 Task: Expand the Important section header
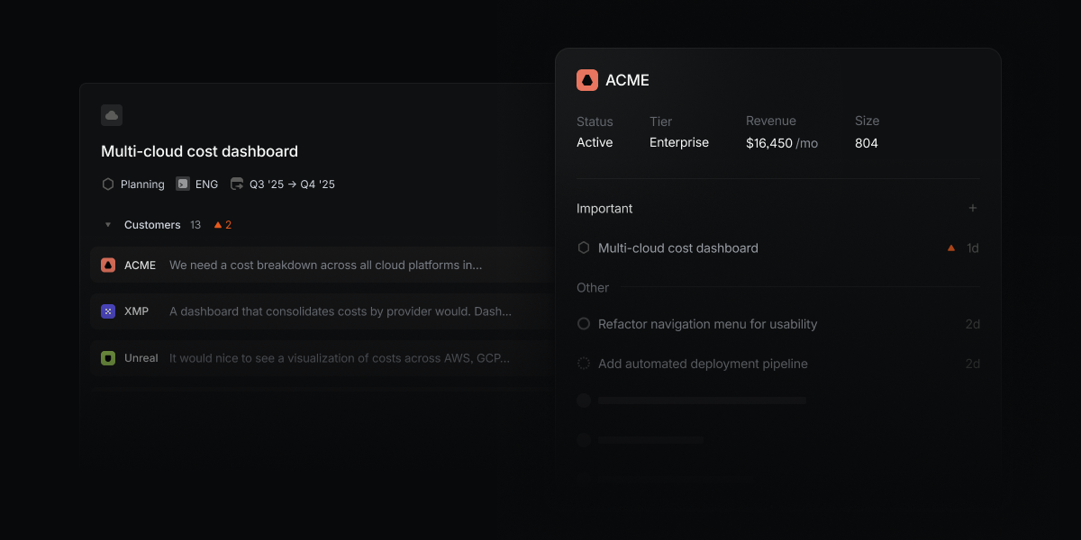tap(604, 208)
